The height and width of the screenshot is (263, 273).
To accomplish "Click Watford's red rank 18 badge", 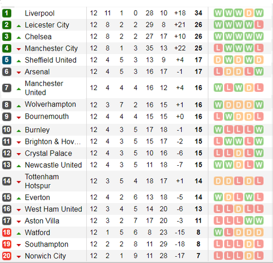I will click(7, 232).
